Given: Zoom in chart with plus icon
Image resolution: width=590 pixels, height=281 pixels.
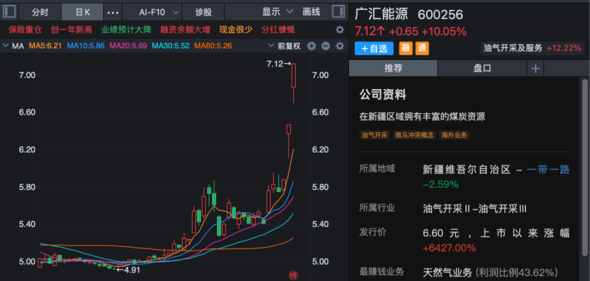Looking at the screenshot, I should click(312, 46).
